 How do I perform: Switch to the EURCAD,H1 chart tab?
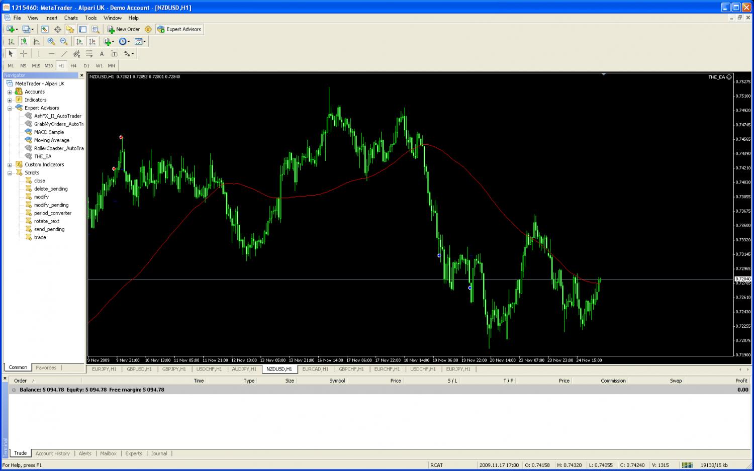pyautogui.click(x=315, y=369)
